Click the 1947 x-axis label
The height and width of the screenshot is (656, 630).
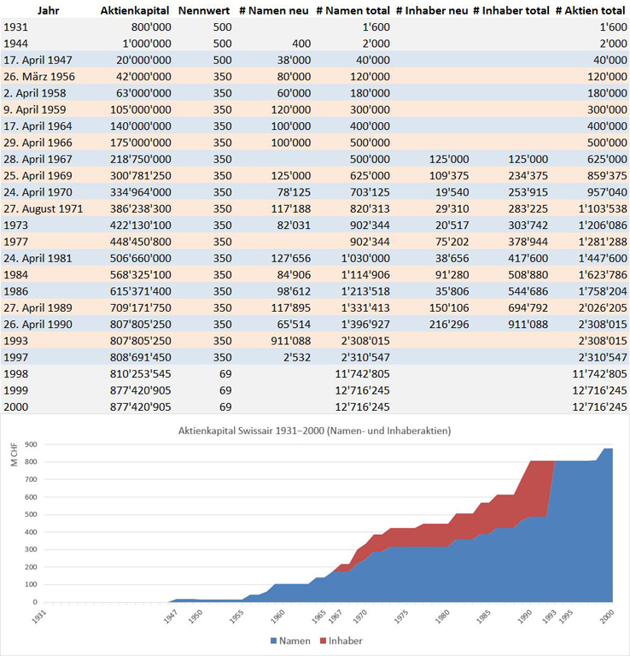coord(172,616)
